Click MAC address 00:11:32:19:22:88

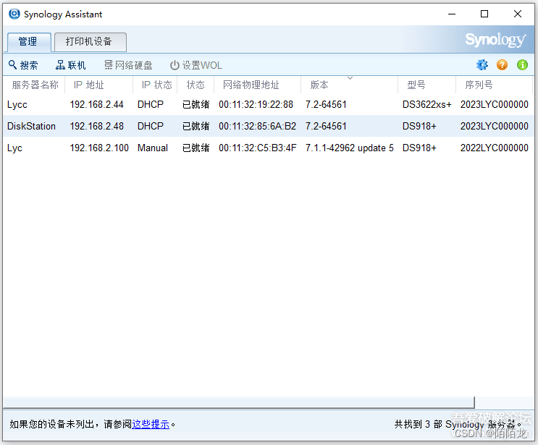pos(256,105)
